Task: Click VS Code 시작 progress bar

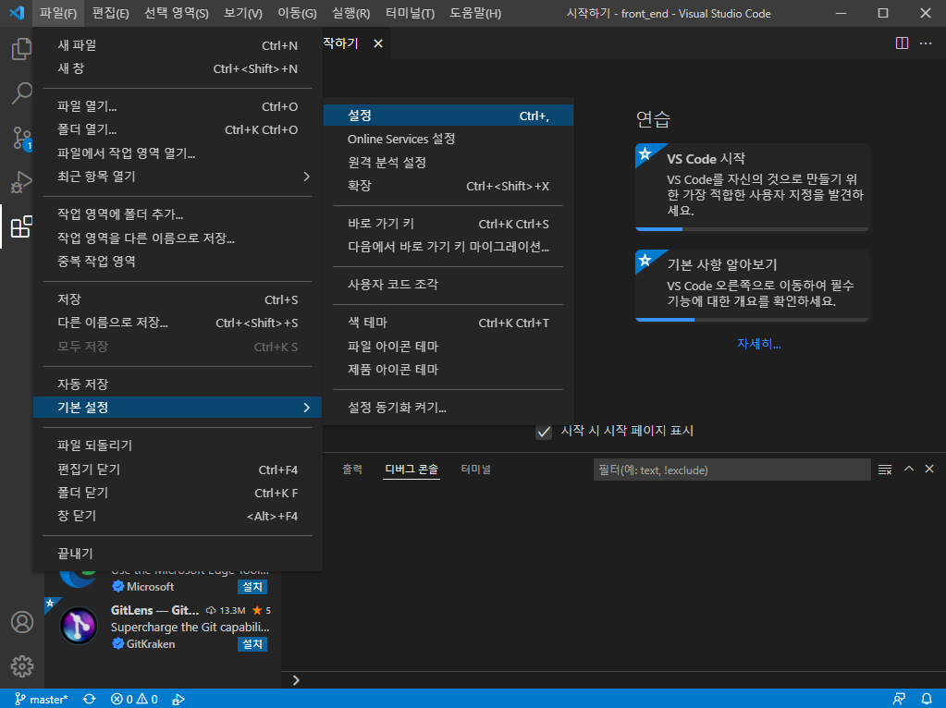Action: click(x=753, y=229)
